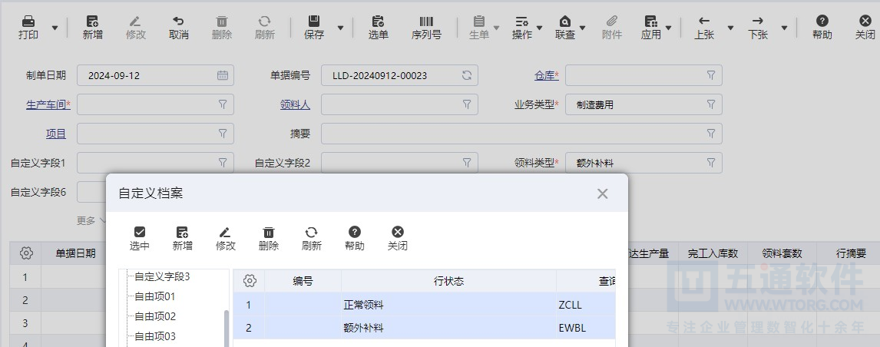Click the 序列号 barcode icon
The width and height of the screenshot is (880, 347).
coord(426,21)
